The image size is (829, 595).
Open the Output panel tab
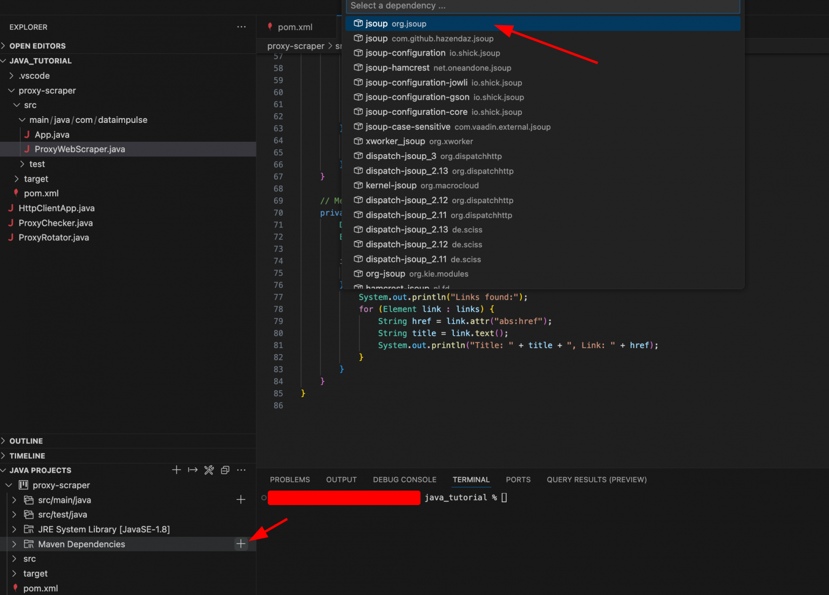[x=342, y=480]
